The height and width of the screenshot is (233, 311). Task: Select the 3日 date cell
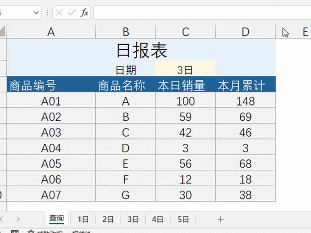185,68
